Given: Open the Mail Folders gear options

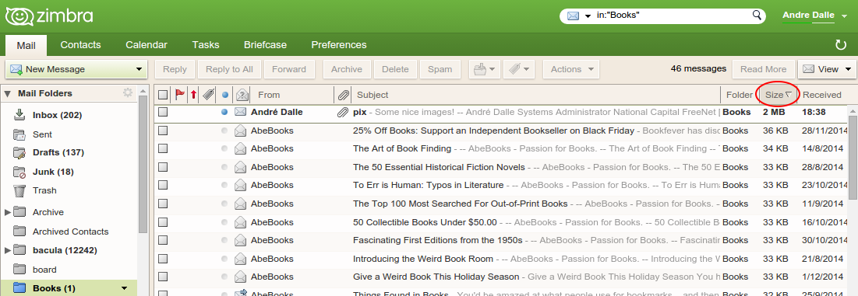Looking at the screenshot, I should tap(128, 93).
